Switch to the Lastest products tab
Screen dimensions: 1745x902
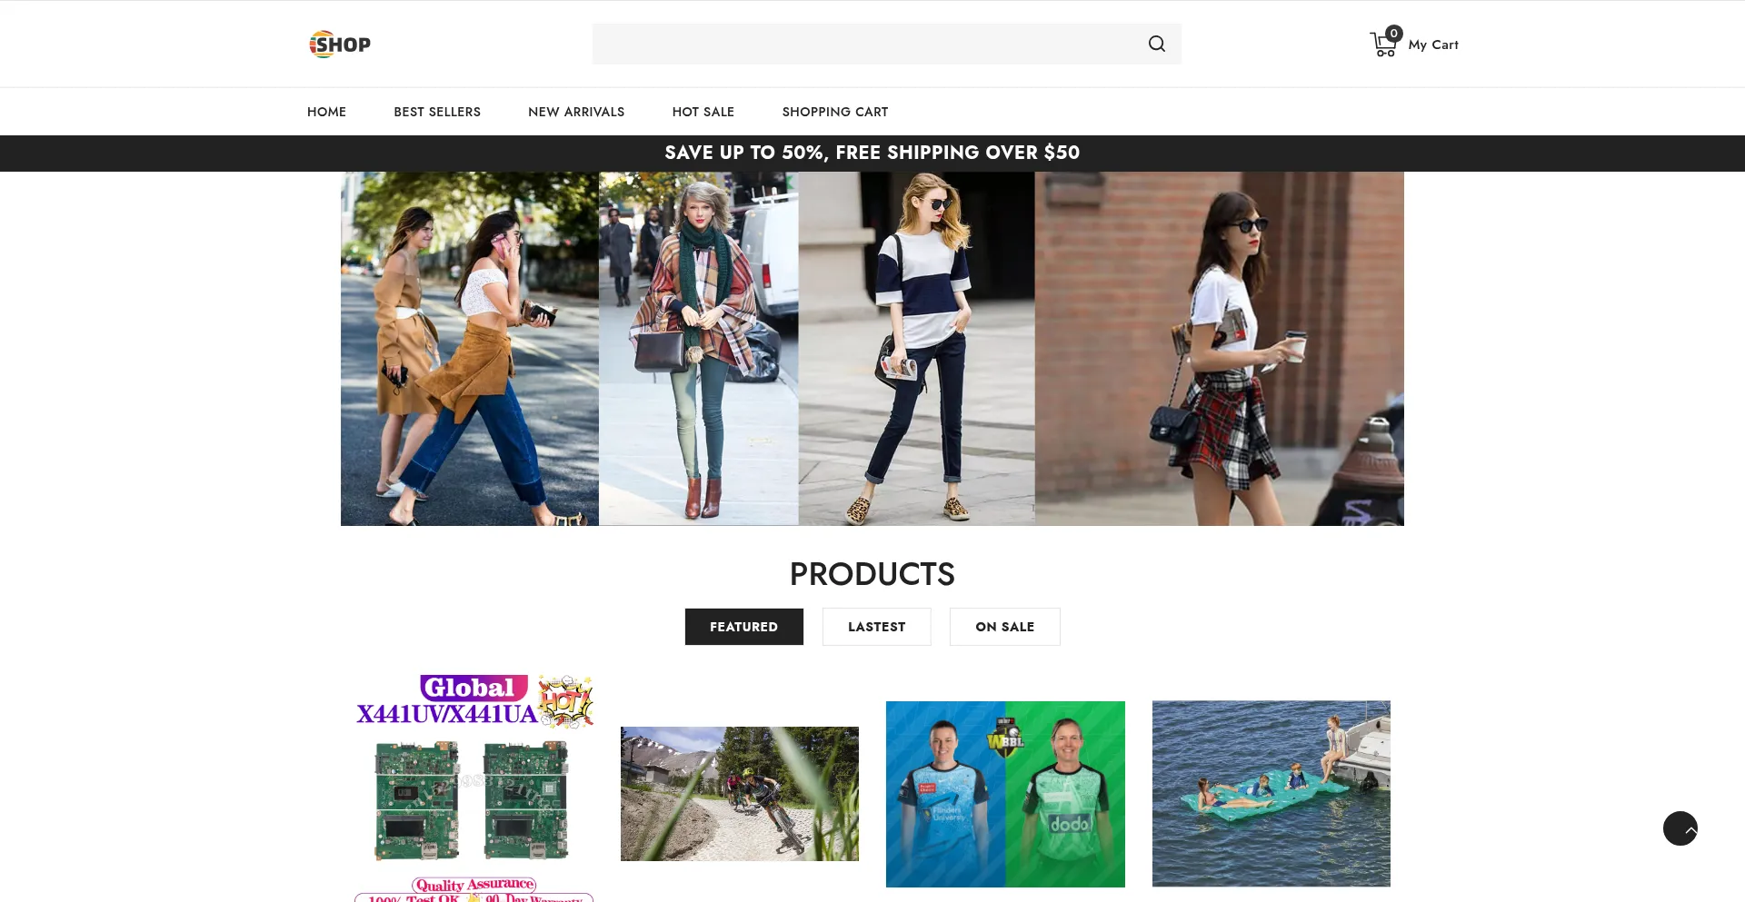click(876, 627)
